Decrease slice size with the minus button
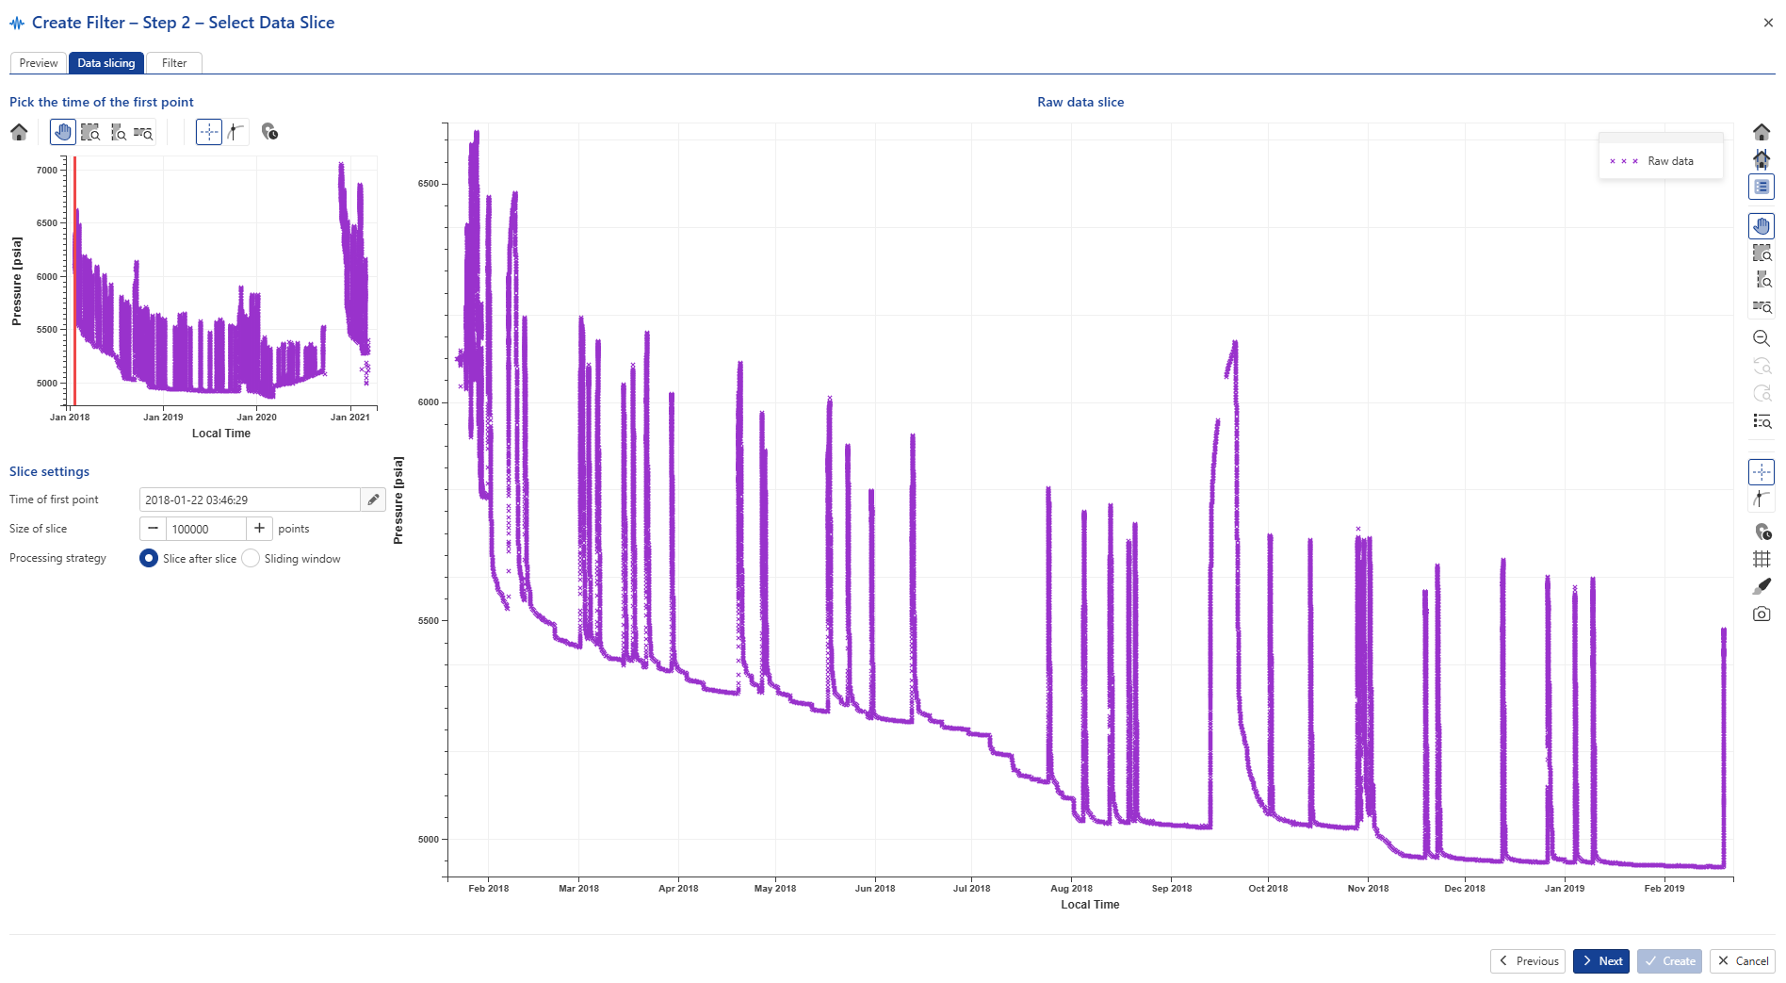Image resolution: width=1786 pixels, height=983 pixels. (153, 529)
